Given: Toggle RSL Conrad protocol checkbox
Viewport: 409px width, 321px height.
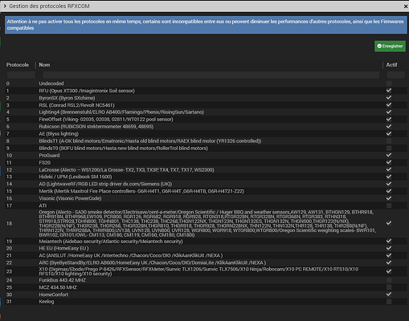Looking at the screenshot, I should point(389,105).
